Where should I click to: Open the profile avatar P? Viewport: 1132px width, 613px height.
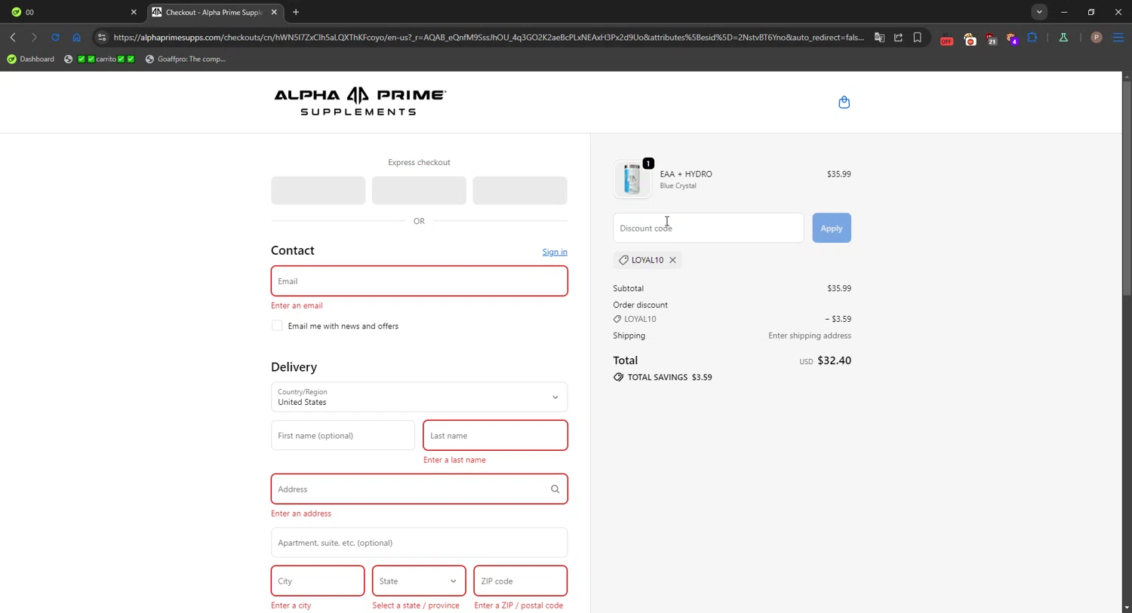pyautogui.click(x=1097, y=38)
